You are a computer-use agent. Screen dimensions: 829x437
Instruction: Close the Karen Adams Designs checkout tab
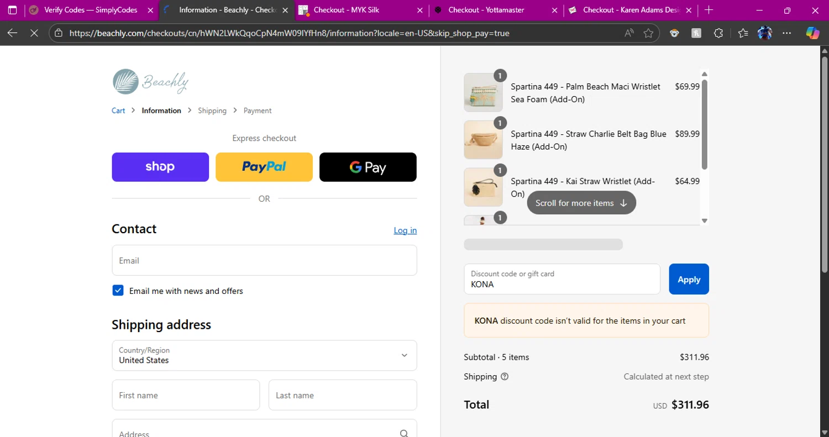point(690,10)
